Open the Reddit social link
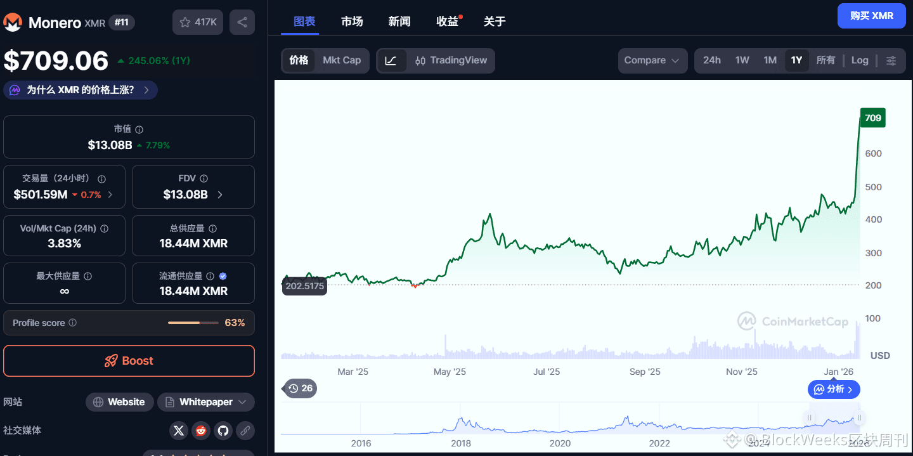The height and width of the screenshot is (456, 913). click(x=201, y=431)
